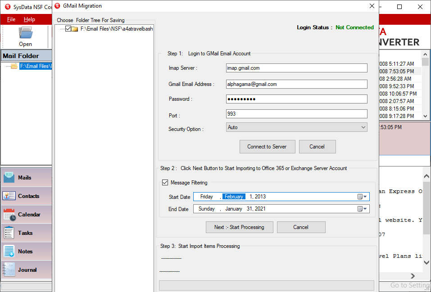431x292 pixels.
Task: Click Next :- Start Processing button
Action: (x=240, y=227)
